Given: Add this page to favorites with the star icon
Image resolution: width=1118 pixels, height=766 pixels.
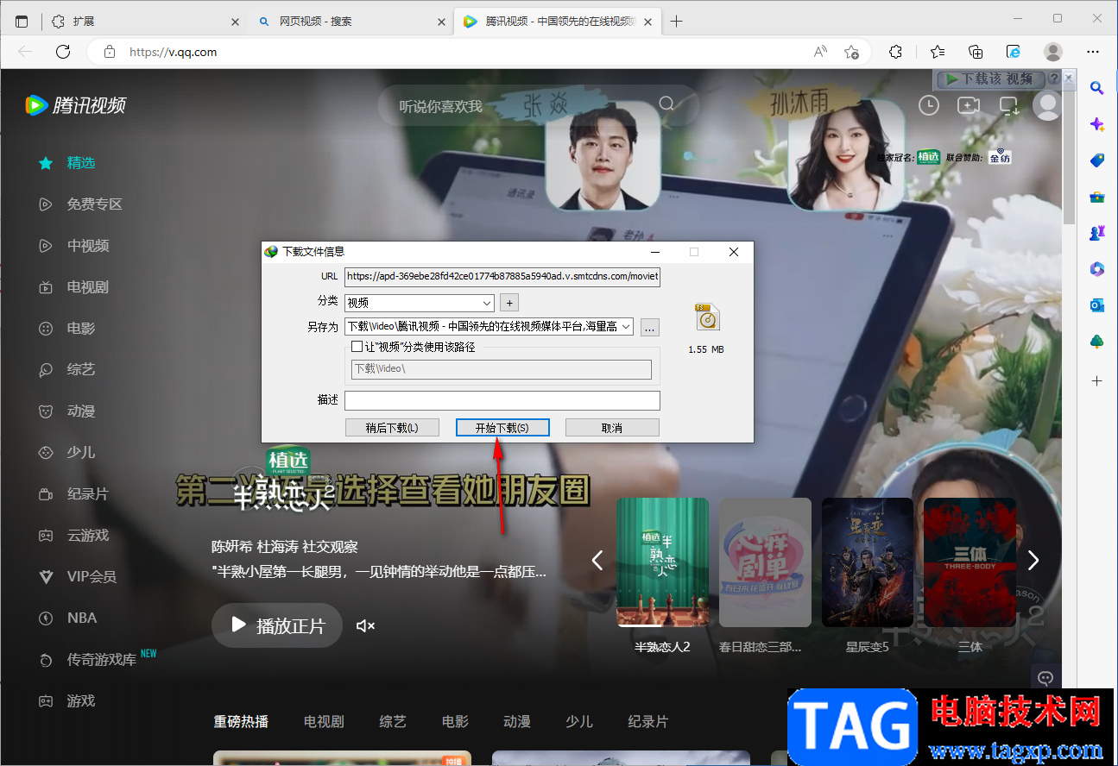Looking at the screenshot, I should pos(851,52).
